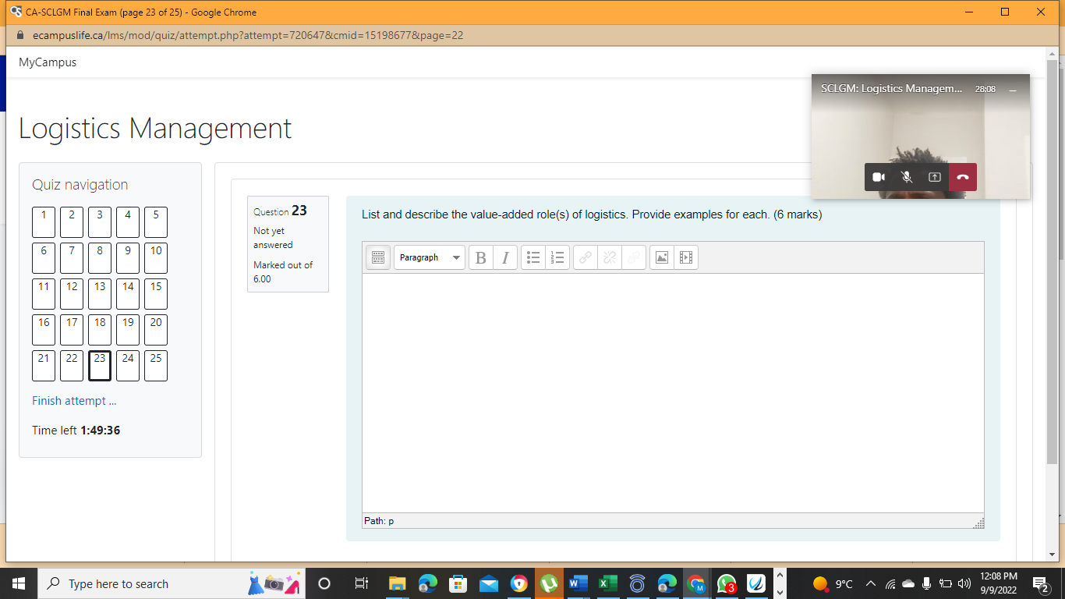Open the Windows Start menu
Image resolution: width=1065 pixels, height=599 pixels.
19,583
